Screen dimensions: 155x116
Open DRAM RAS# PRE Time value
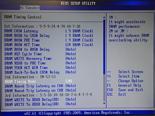[79, 40]
